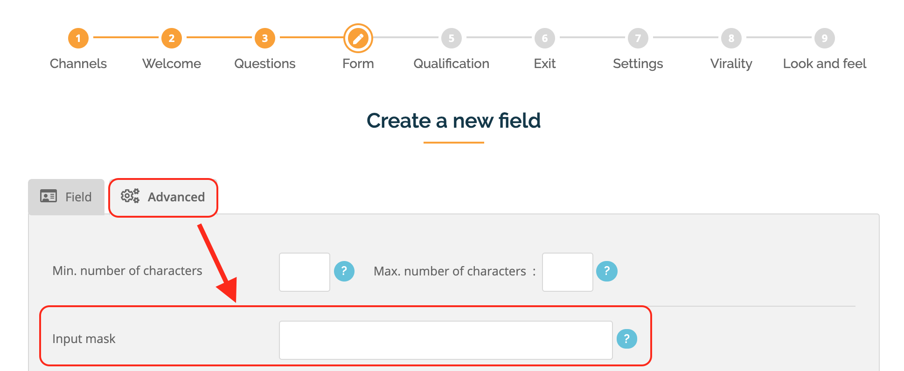Click the Virality step 8 circle

(731, 38)
